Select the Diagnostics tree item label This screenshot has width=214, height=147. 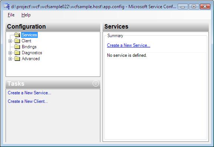click(x=32, y=53)
